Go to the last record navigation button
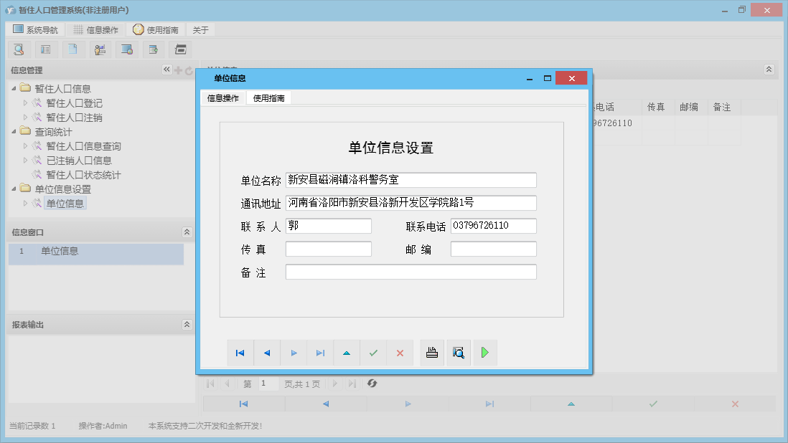 pyautogui.click(x=320, y=352)
